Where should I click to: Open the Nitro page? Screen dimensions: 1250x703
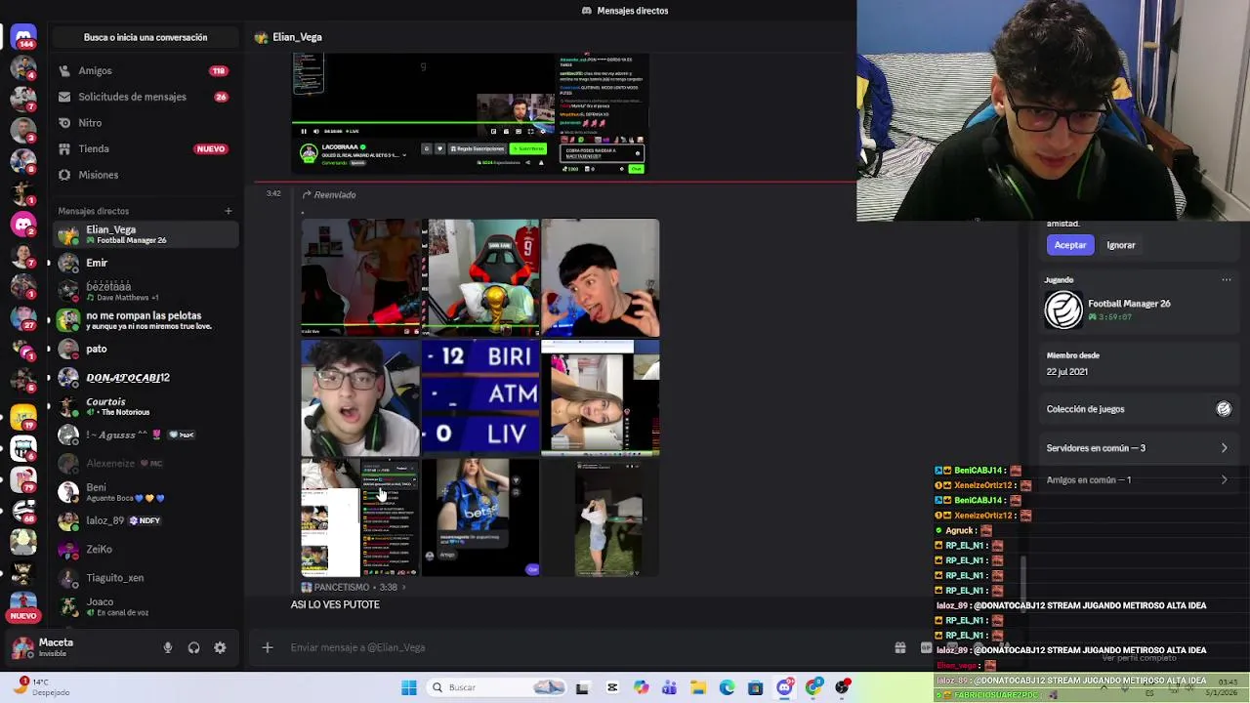pyautogui.click(x=145, y=123)
